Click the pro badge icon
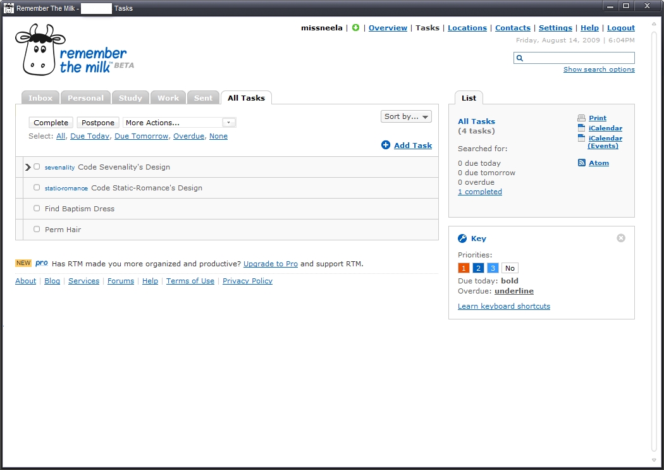The image size is (664, 470). (x=42, y=263)
